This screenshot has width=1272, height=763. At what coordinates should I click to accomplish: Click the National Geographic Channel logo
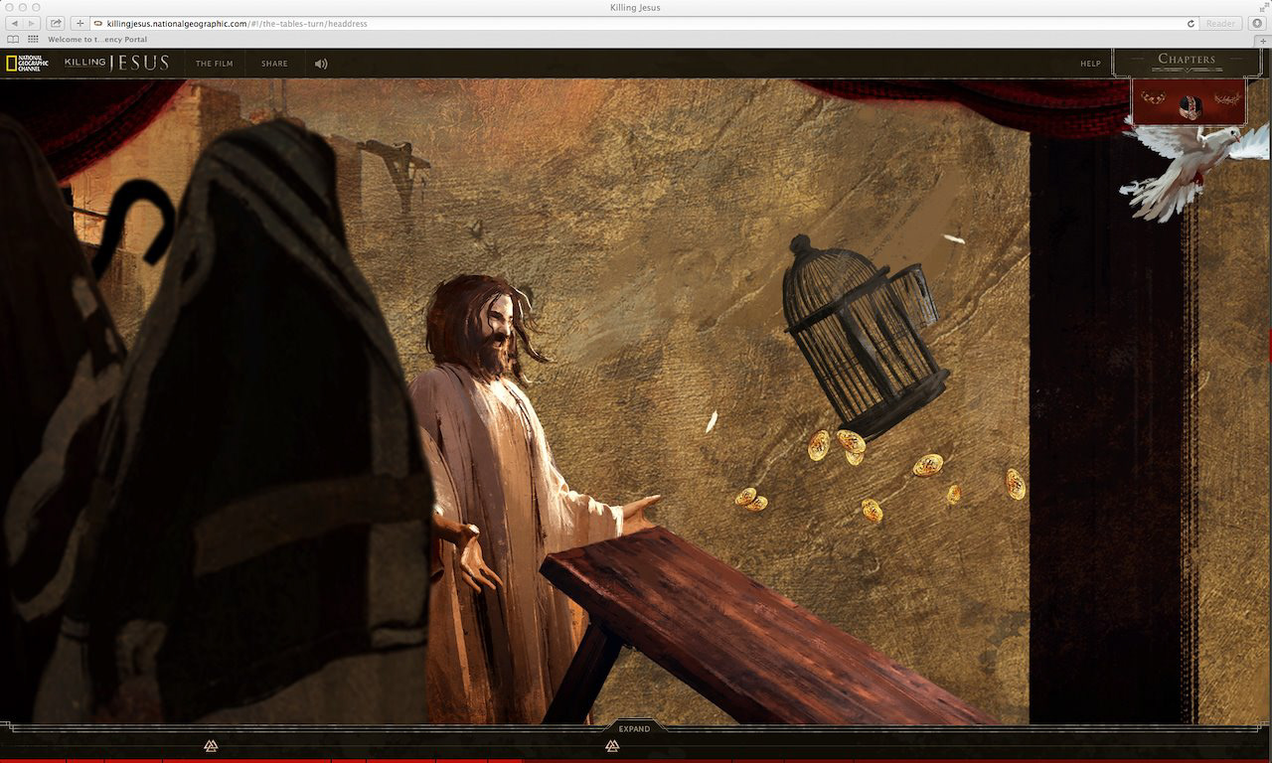[27, 64]
